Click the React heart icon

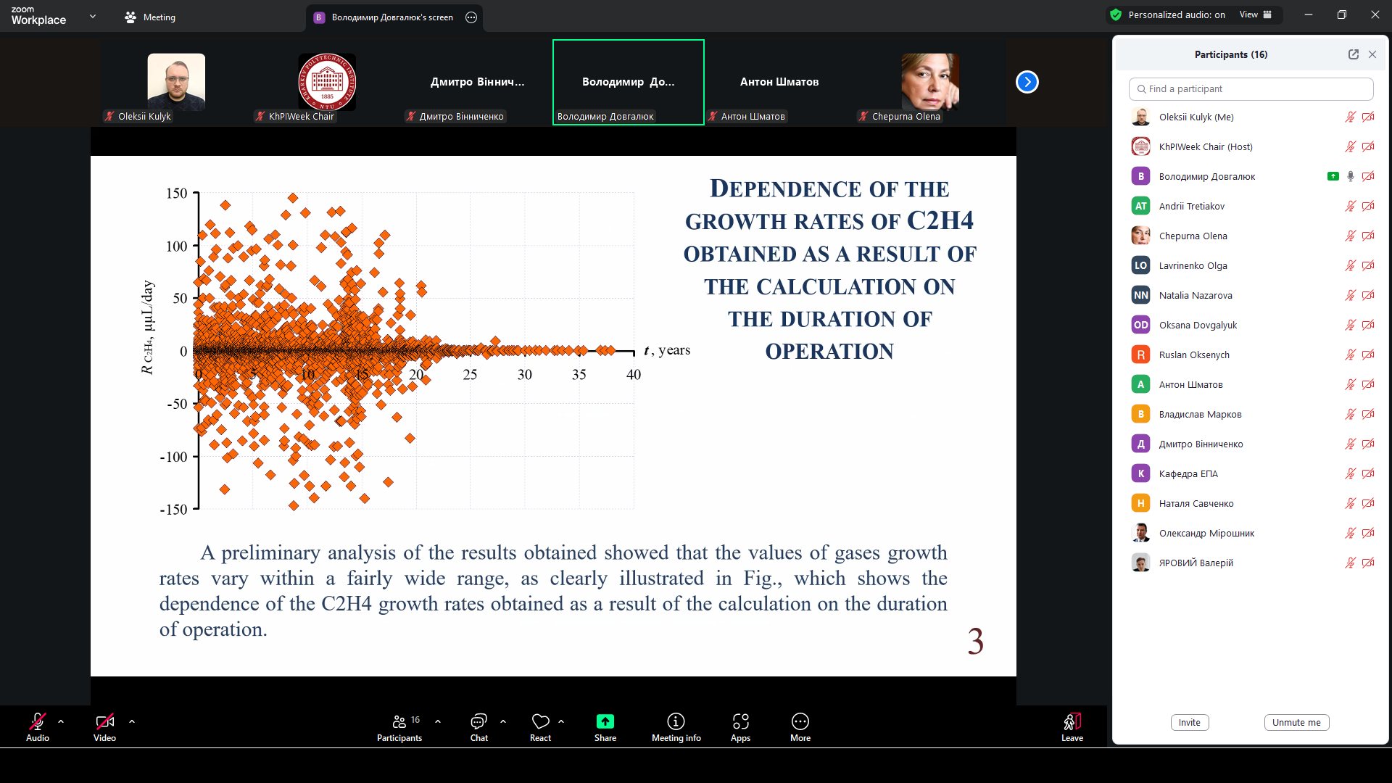pyautogui.click(x=540, y=721)
